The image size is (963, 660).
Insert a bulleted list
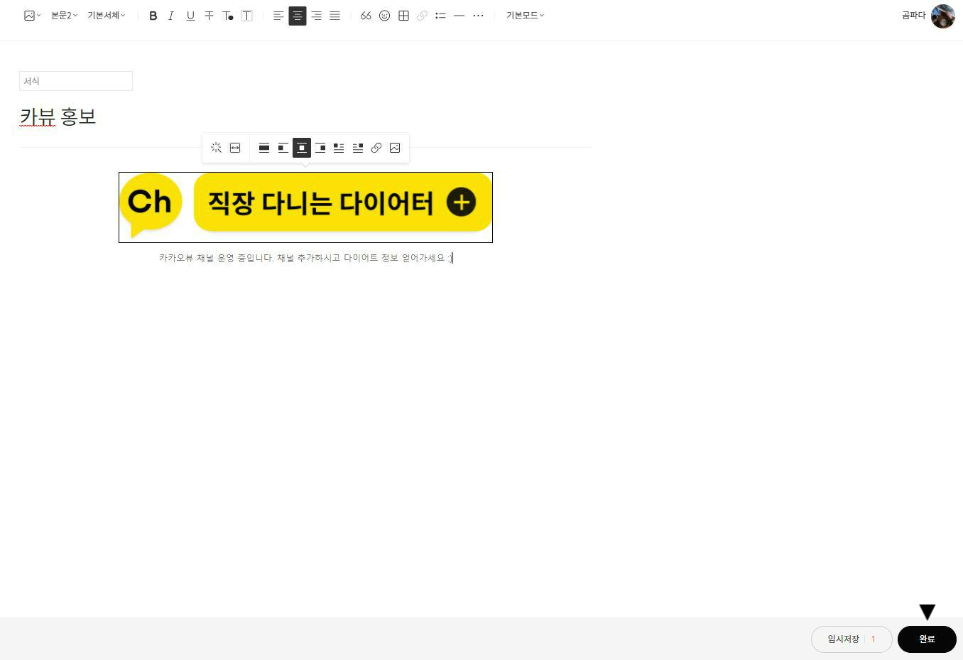click(x=440, y=16)
